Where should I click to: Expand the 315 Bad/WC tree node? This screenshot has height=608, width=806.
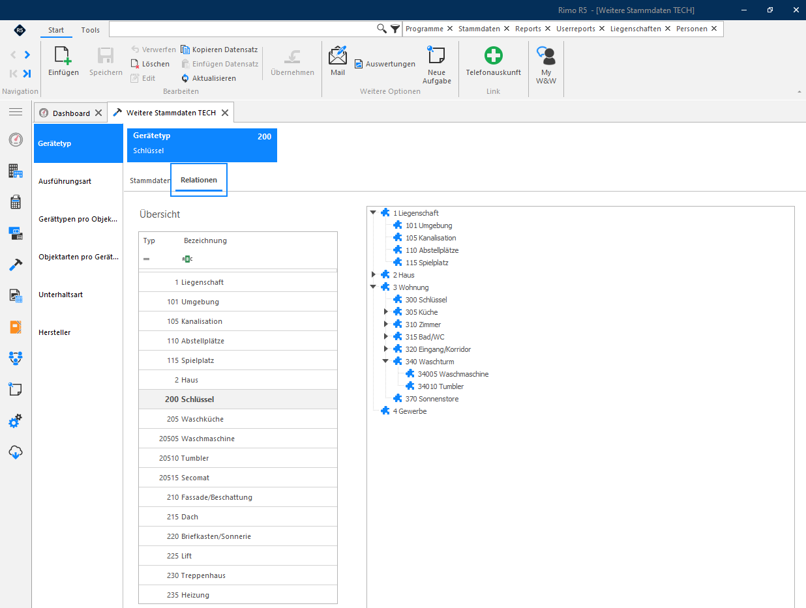(x=386, y=336)
